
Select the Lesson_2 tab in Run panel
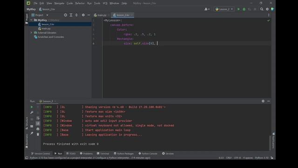[x=47, y=101]
